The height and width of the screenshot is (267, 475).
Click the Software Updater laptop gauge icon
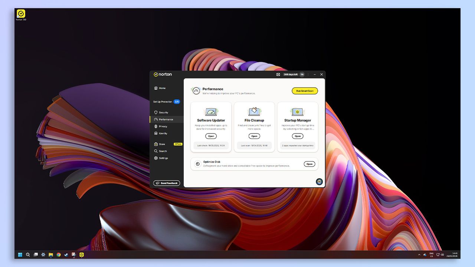click(x=211, y=112)
